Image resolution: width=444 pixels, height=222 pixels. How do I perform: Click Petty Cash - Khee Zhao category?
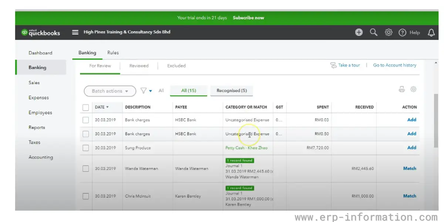pyautogui.click(x=246, y=148)
